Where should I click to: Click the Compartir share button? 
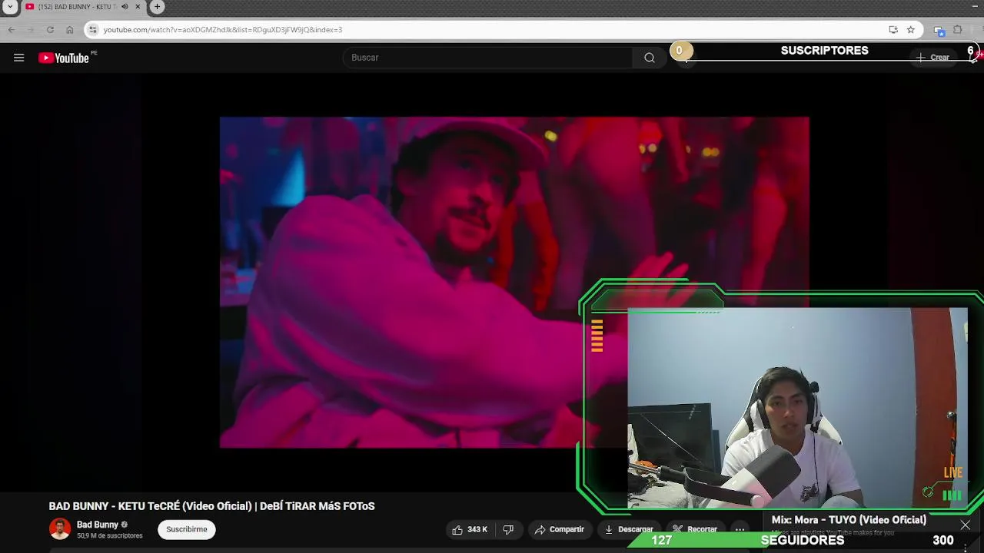(x=560, y=529)
